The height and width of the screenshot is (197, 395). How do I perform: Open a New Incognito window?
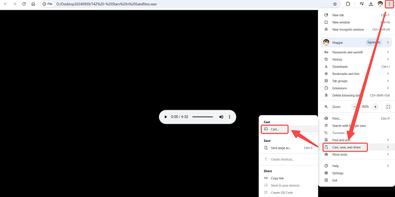[356, 30]
